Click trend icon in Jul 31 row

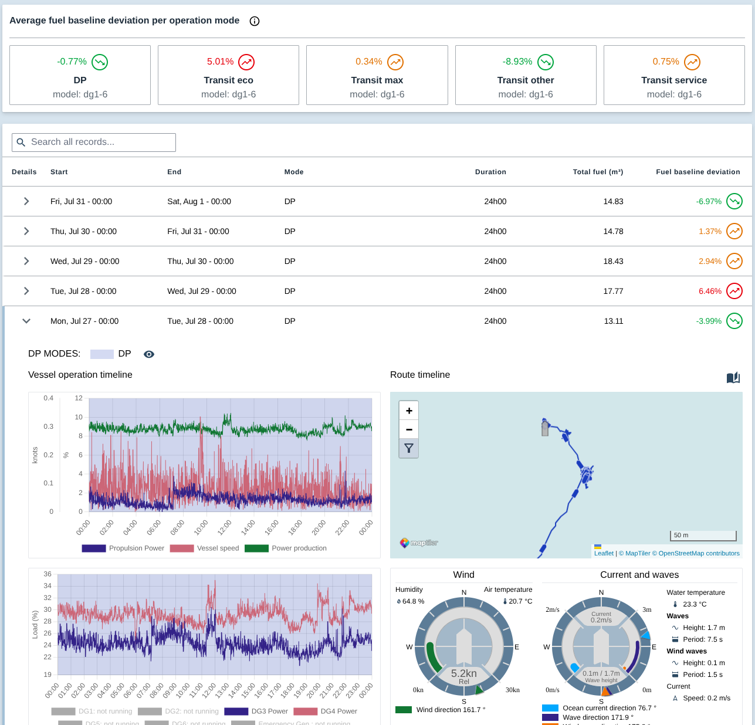734,201
